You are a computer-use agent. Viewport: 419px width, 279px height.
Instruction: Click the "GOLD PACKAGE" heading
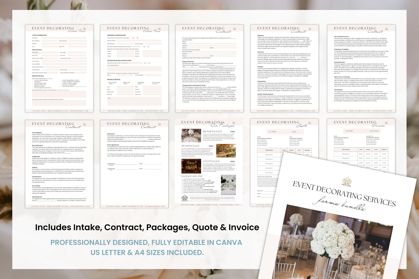[211, 161]
